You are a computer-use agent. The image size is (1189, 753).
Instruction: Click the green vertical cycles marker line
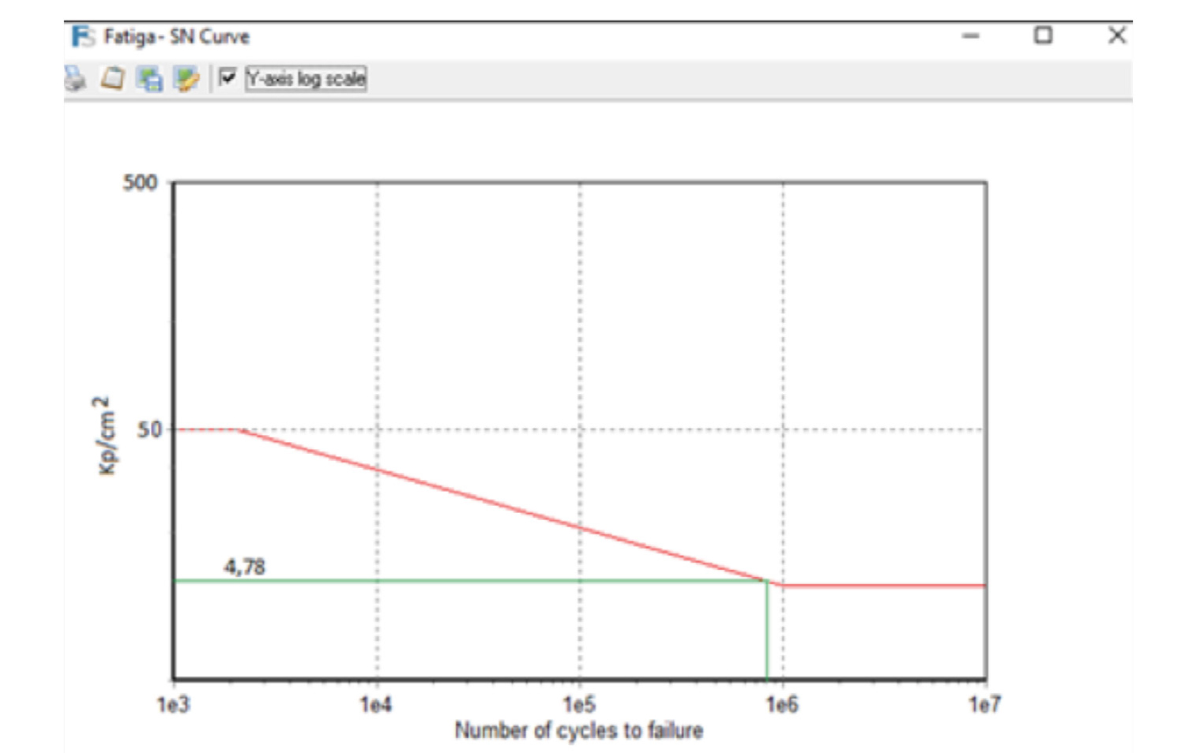pyautogui.click(x=767, y=630)
